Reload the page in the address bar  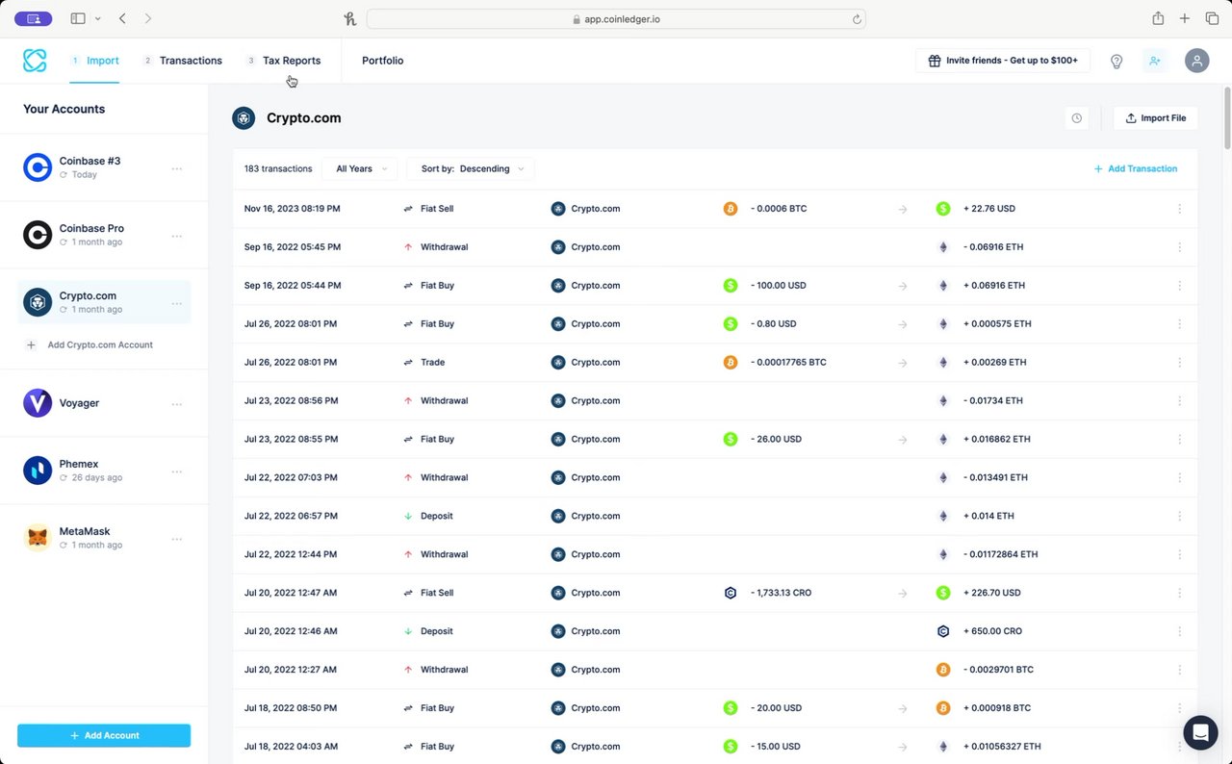tap(857, 19)
